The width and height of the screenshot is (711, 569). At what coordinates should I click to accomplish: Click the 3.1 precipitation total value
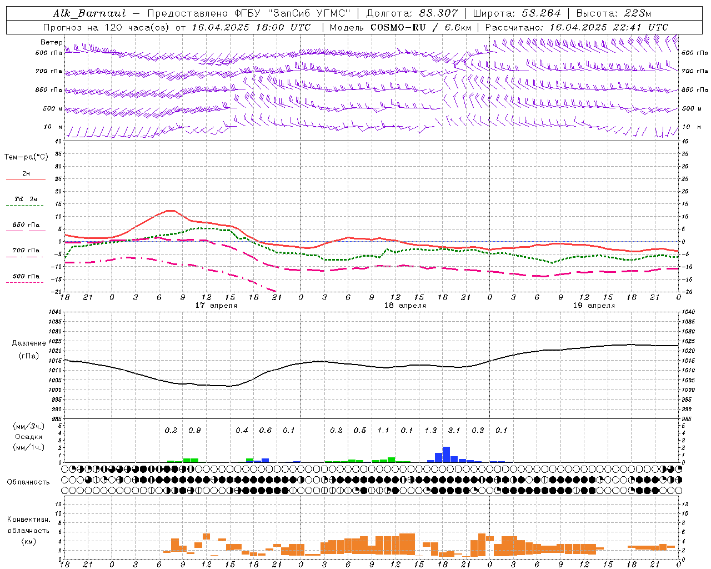[454, 430]
